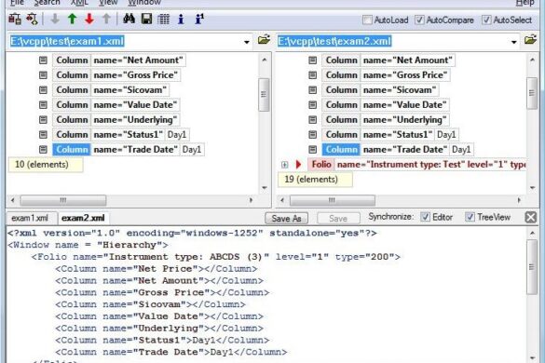Screen dimensions: 545x363
Task: Click vertical scrollbar thumb of exam1.xml tree
Action: pyautogui.click(x=264, y=95)
